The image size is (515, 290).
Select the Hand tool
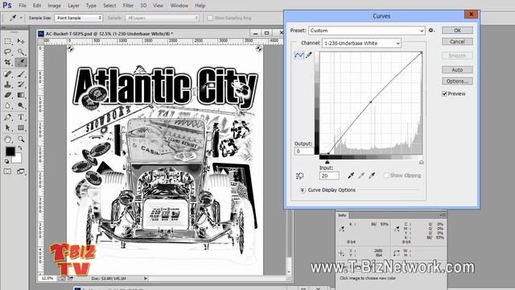point(7,139)
